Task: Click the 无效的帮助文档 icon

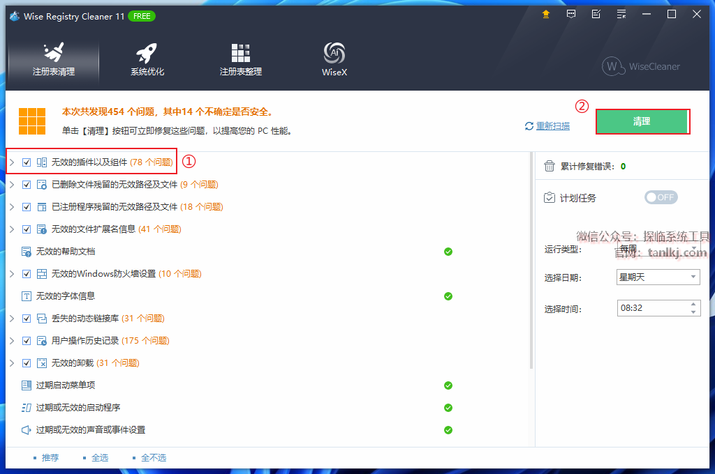Action: point(27,252)
